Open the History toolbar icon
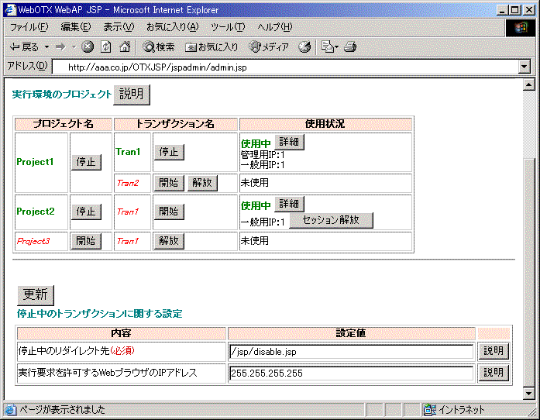Viewport: 540px width, 420px height. coord(305,47)
